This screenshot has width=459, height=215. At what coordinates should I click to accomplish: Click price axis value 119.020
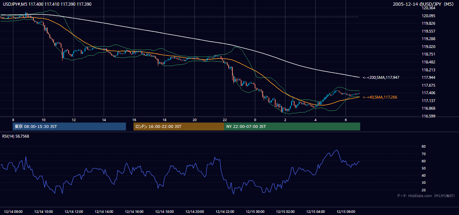tap(428, 47)
